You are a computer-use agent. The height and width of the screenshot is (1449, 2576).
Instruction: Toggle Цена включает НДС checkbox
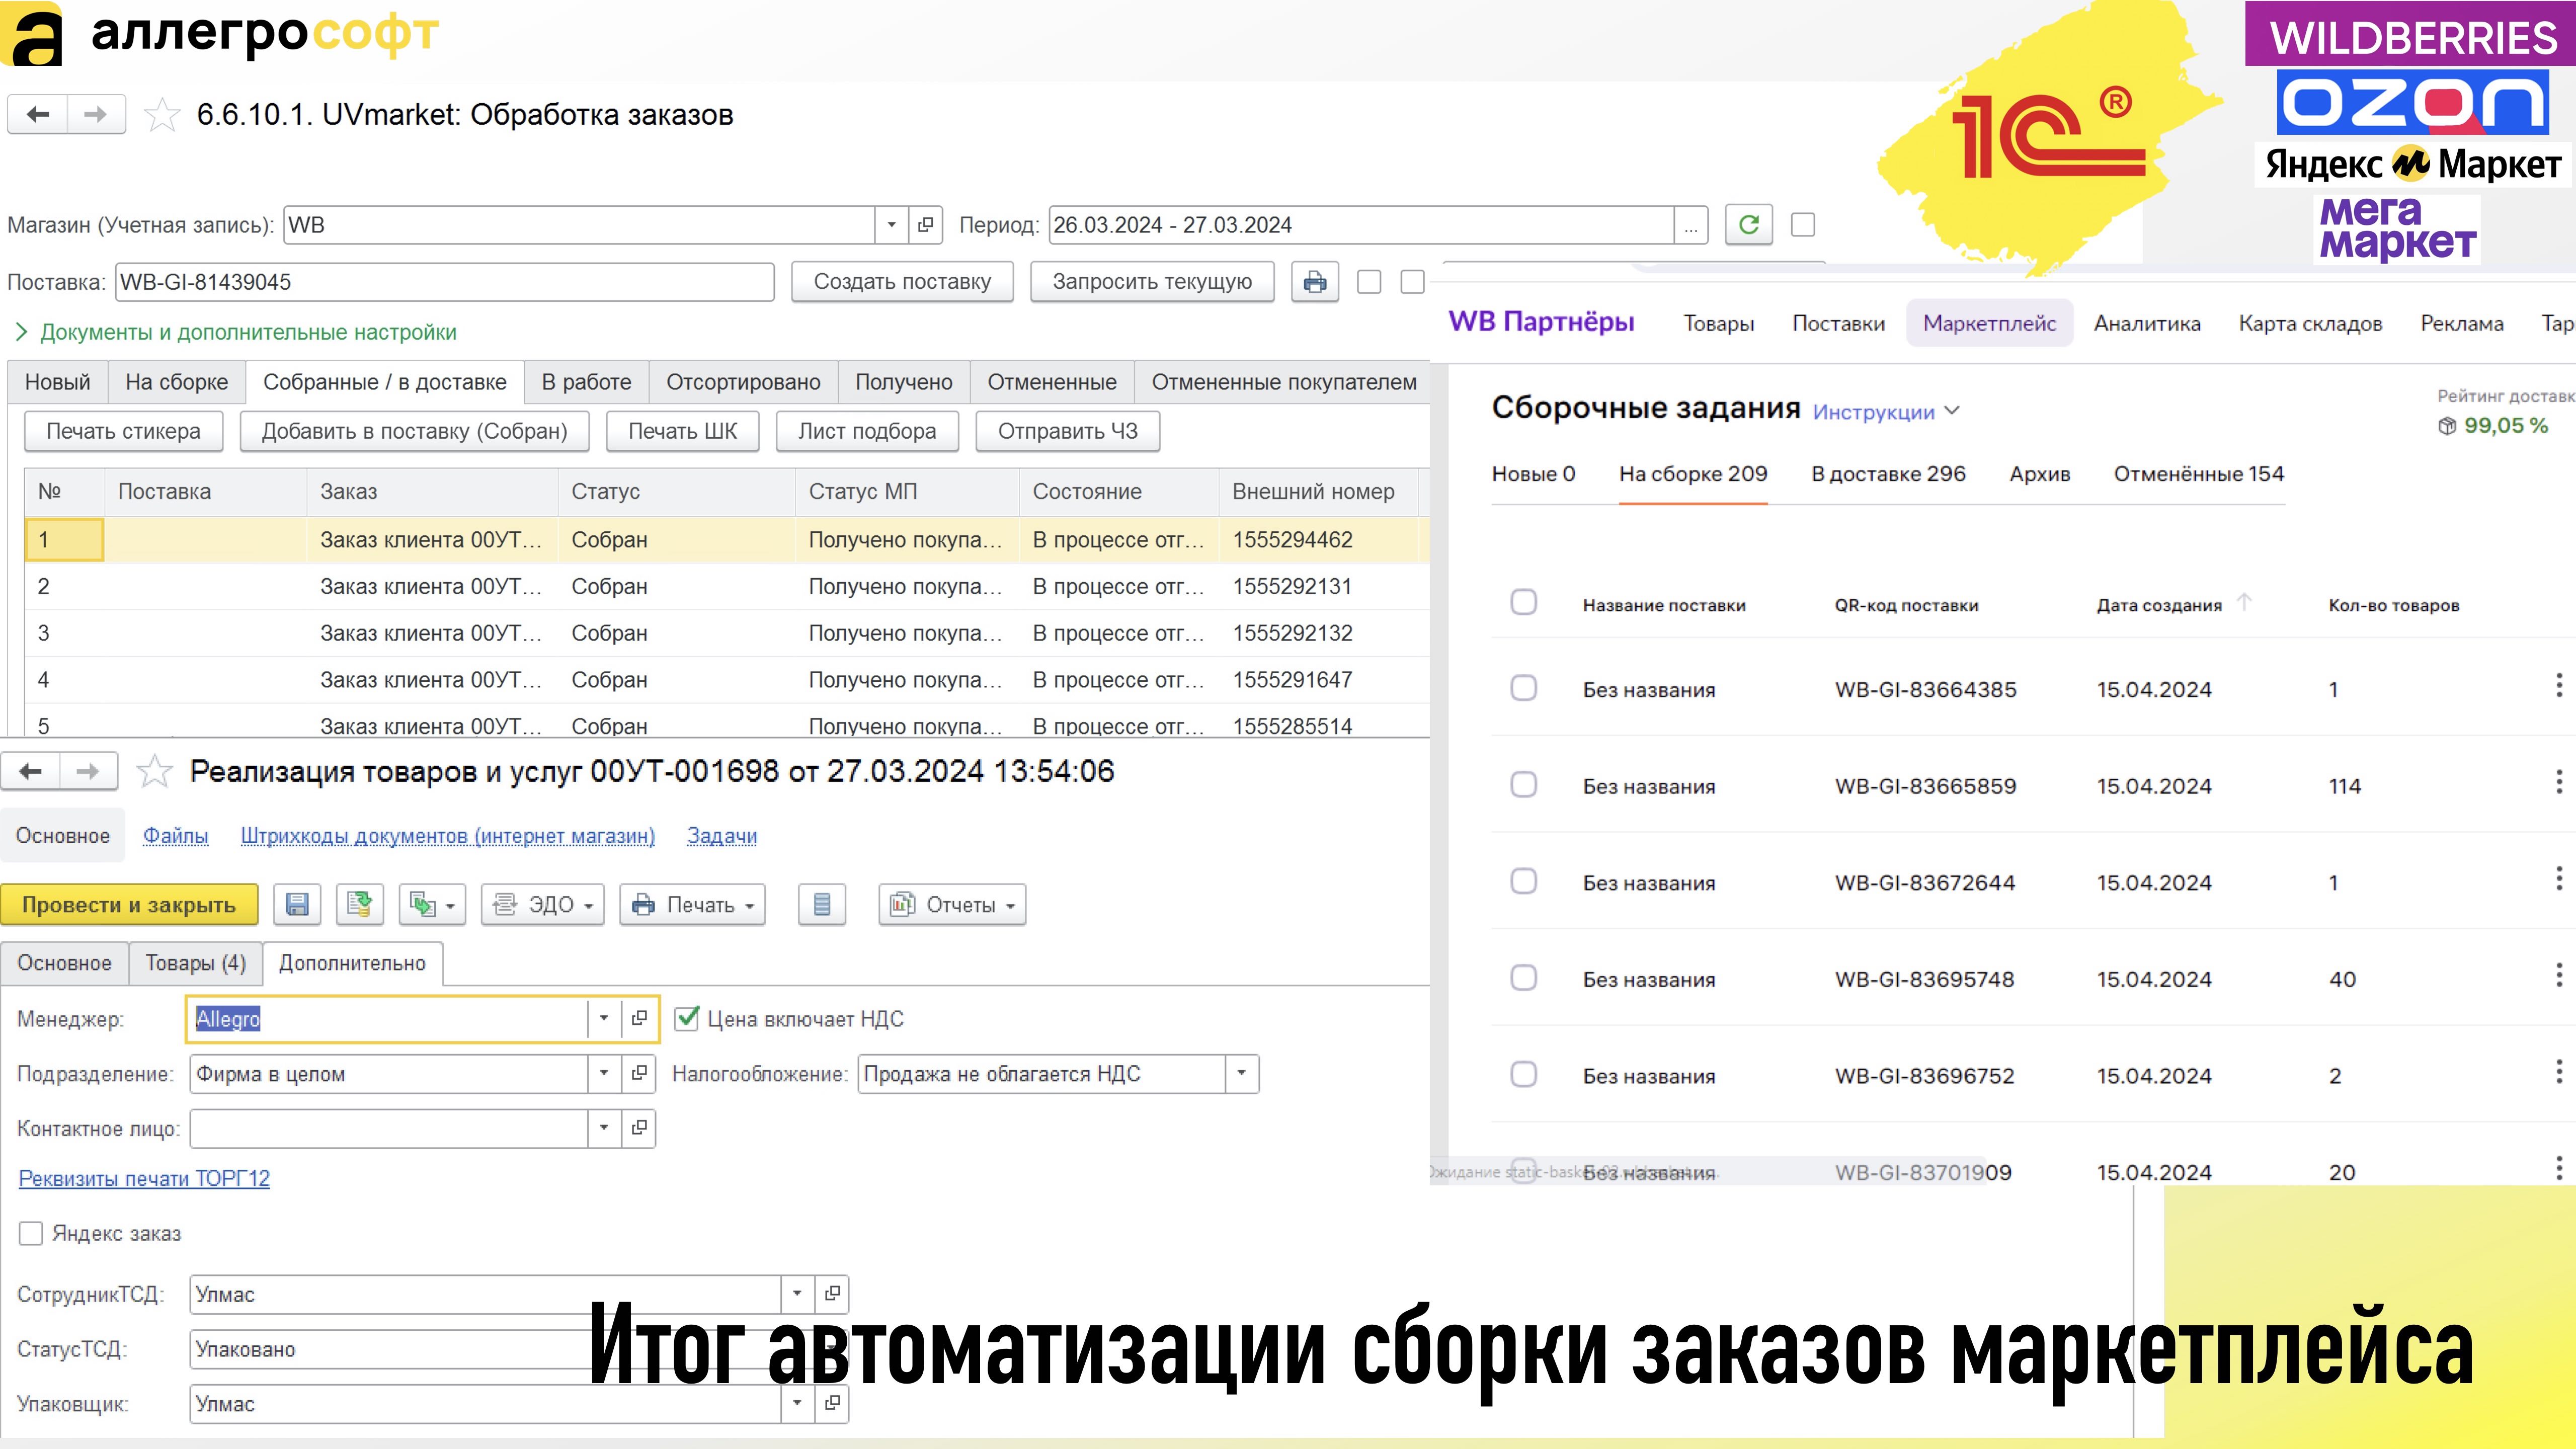(x=687, y=1018)
